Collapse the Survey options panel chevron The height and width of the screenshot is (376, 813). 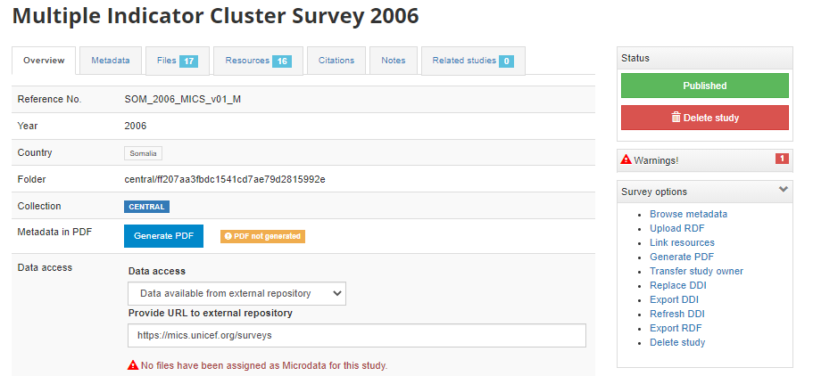click(783, 190)
